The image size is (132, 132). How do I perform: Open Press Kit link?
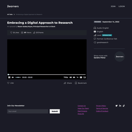(x=81, y=114)
